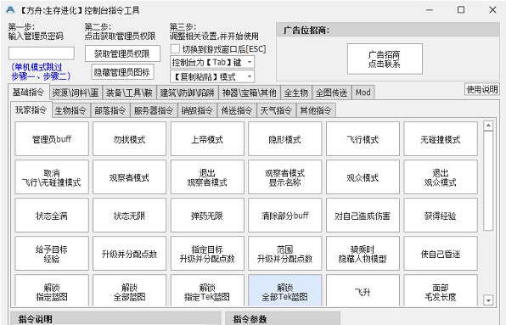The width and height of the screenshot is (506, 325).
Task: Click 隐形模式 command button
Action: (x=285, y=139)
